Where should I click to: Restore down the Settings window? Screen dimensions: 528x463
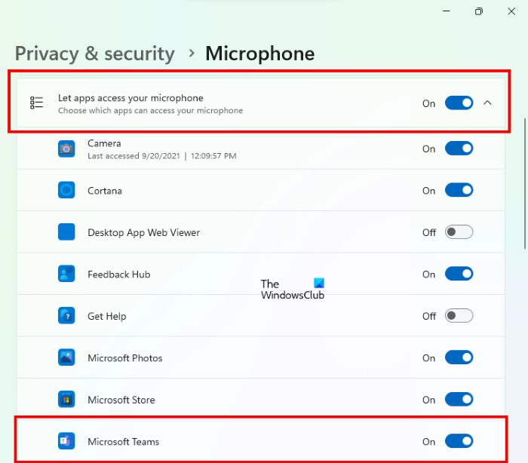coord(478,11)
